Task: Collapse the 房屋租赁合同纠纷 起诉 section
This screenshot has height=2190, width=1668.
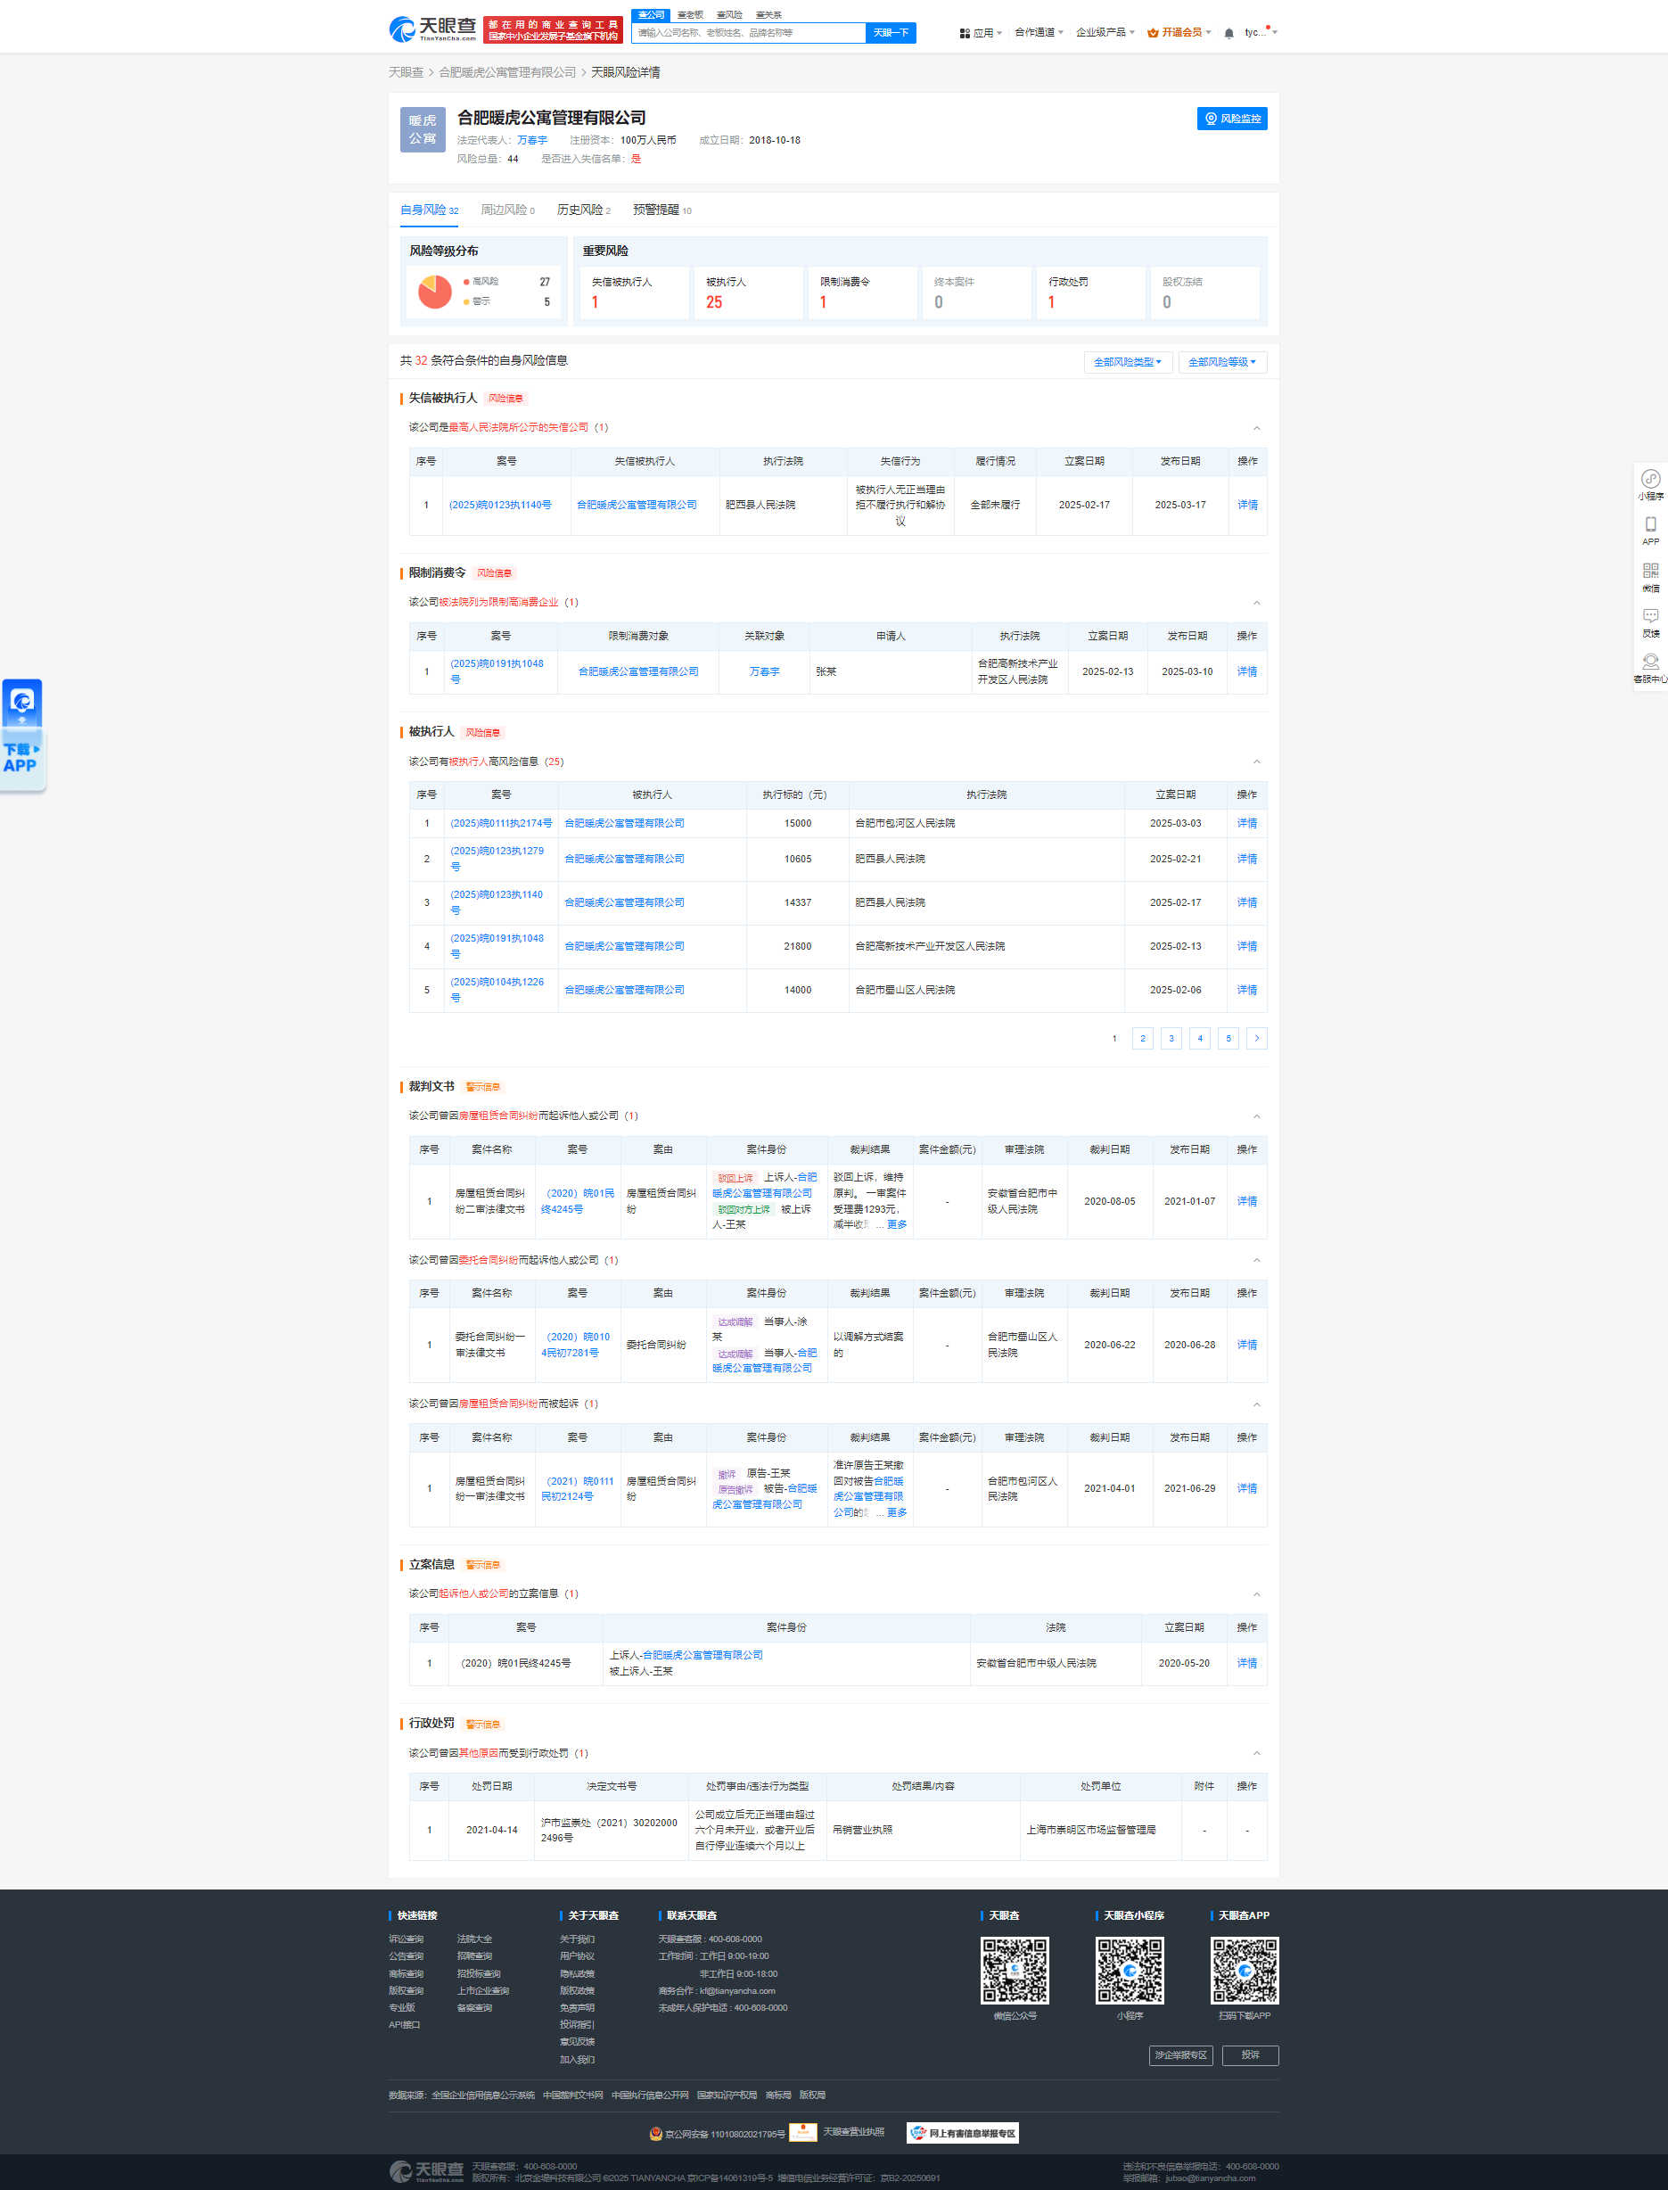Action: coord(1256,1116)
